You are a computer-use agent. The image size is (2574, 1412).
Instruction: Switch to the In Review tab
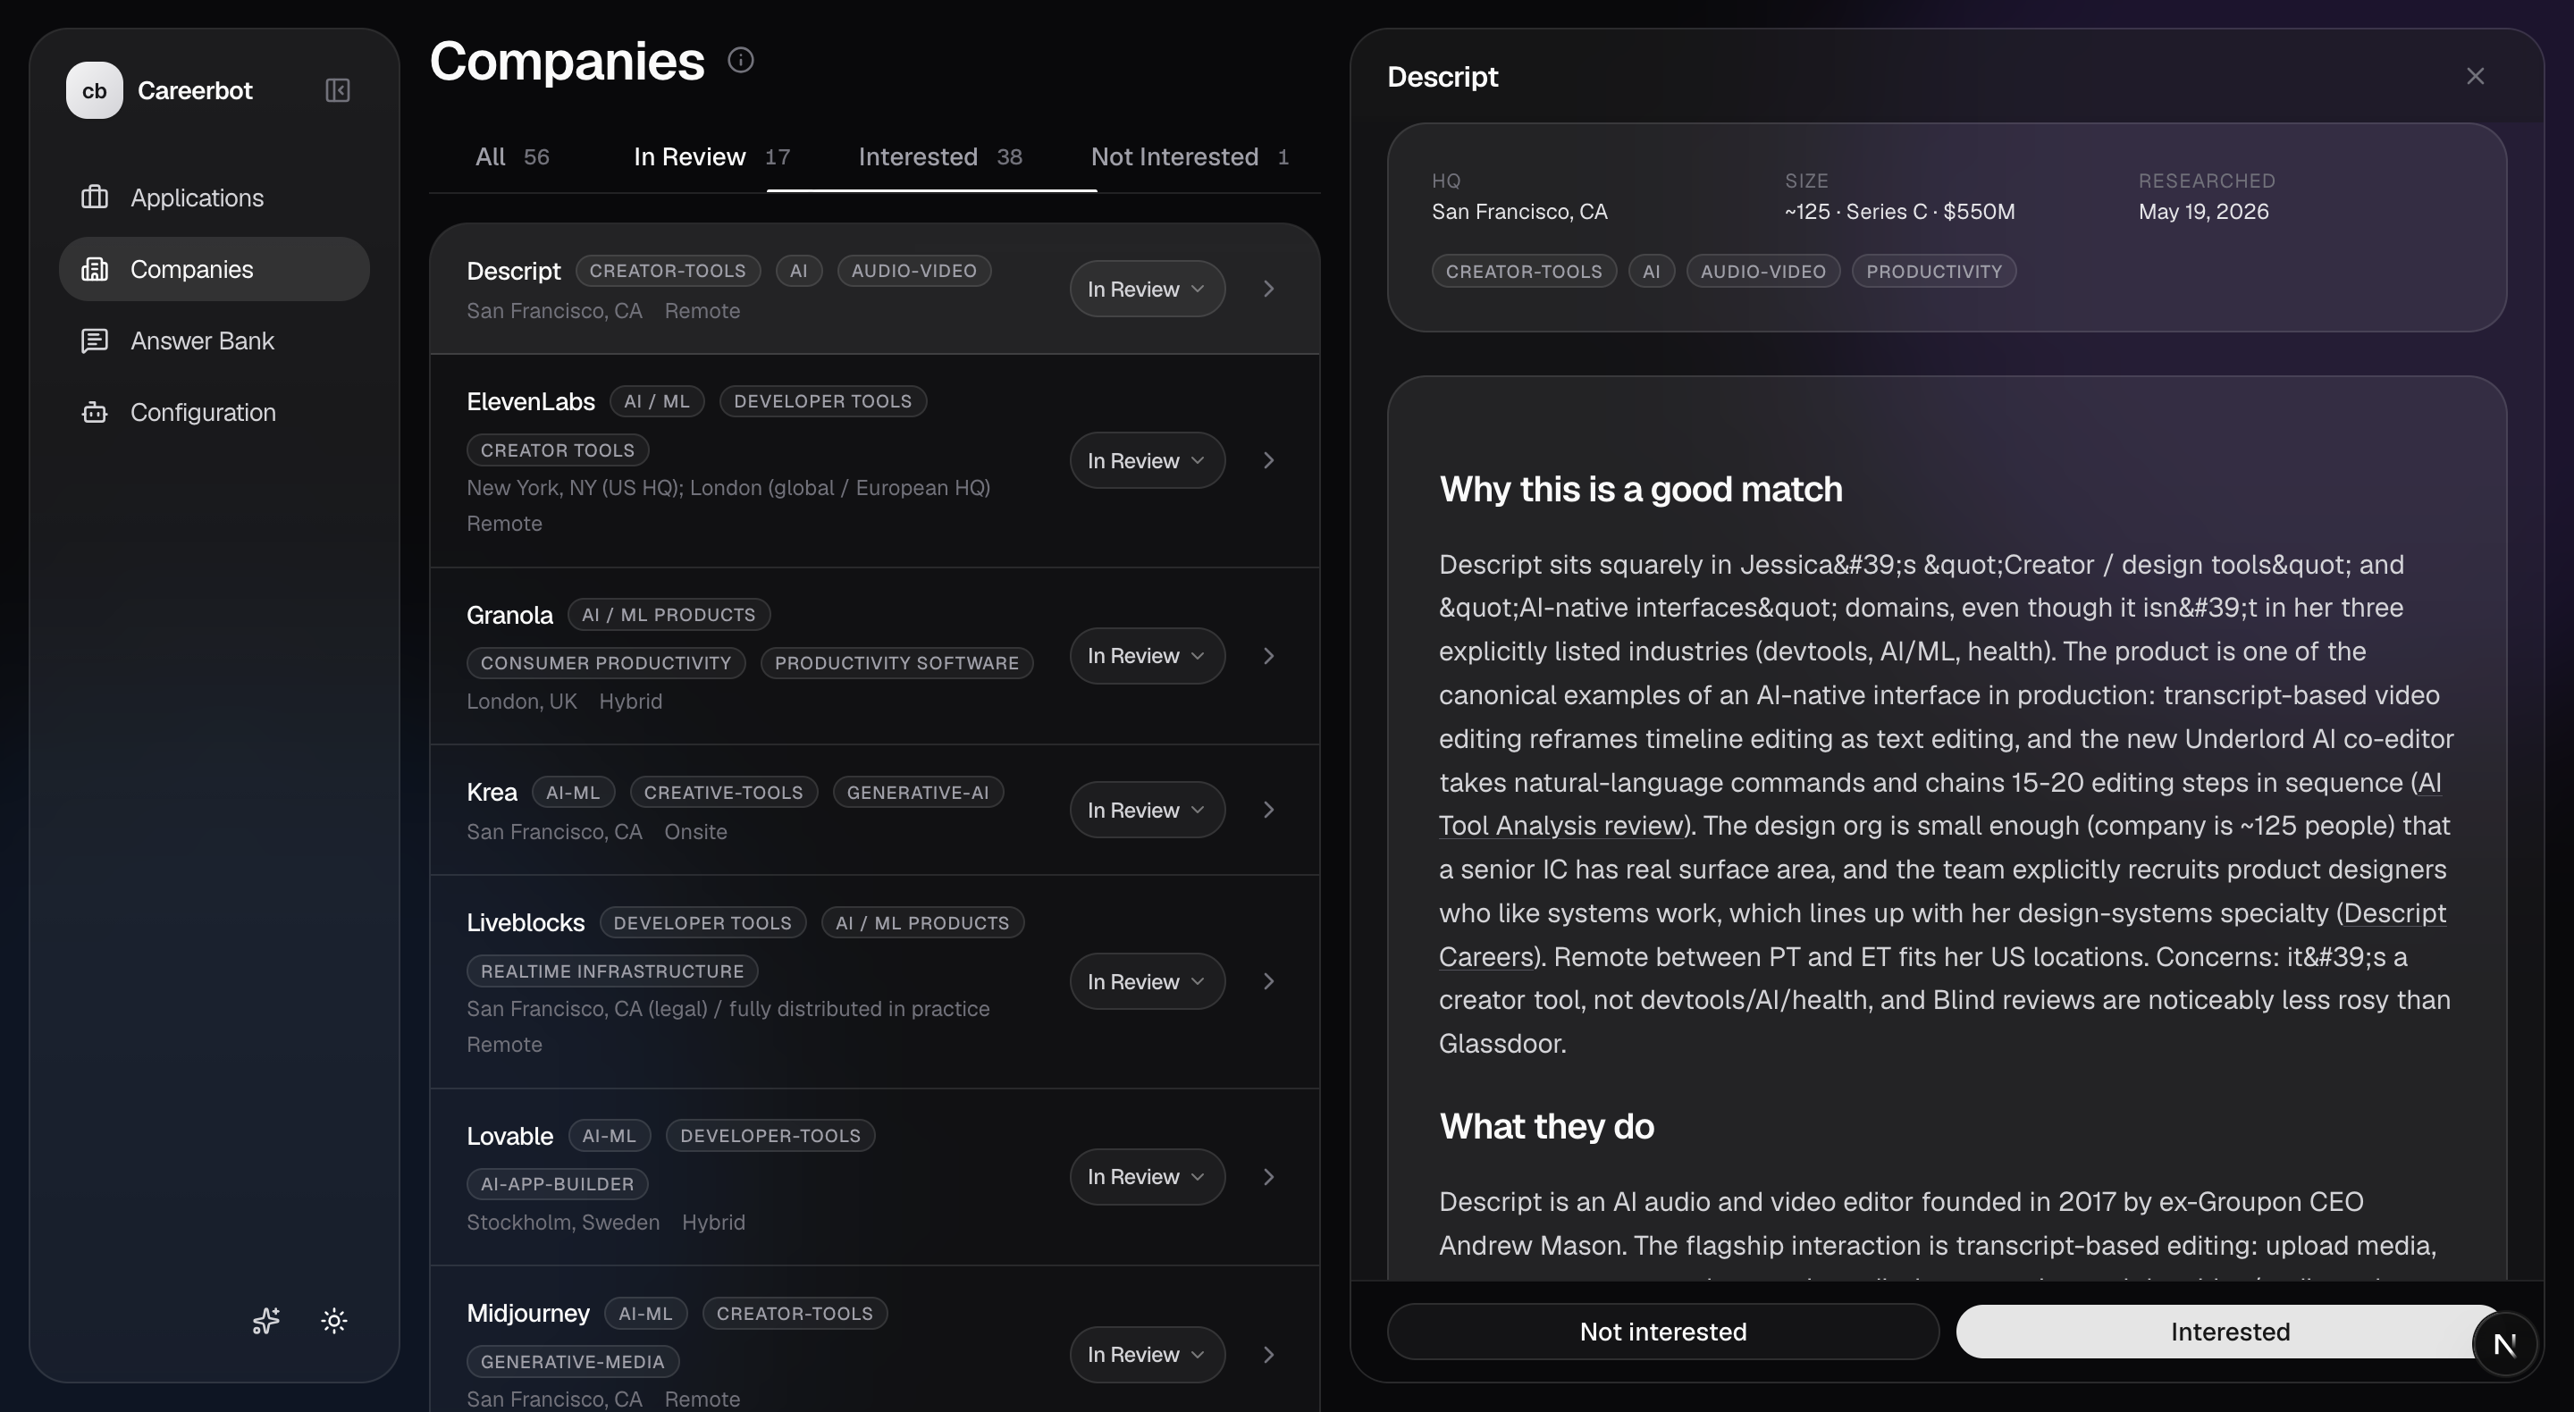[711, 157]
